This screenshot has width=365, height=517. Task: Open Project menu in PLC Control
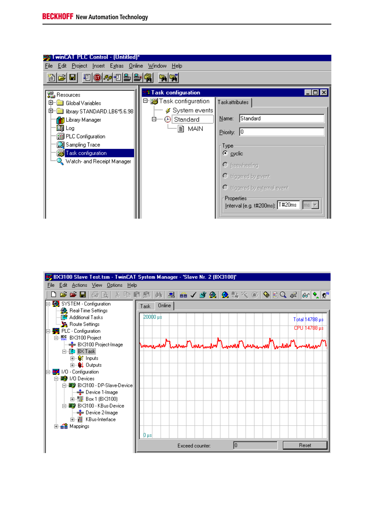tap(79, 66)
